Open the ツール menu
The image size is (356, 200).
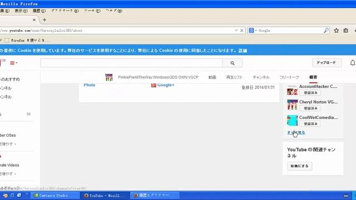pyautogui.click(x=92, y=11)
